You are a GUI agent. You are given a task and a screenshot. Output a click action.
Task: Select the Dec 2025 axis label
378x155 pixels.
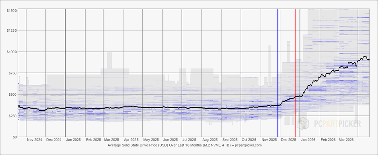pyautogui.click(x=289, y=140)
